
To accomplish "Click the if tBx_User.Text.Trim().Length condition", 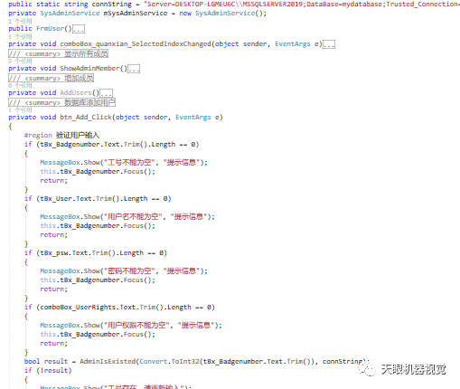I will (x=98, y=199).
